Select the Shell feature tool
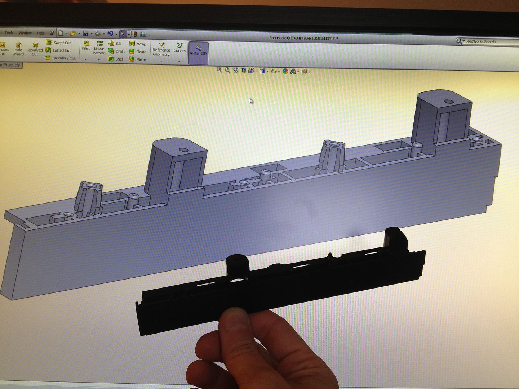 (x=116, y=59)
